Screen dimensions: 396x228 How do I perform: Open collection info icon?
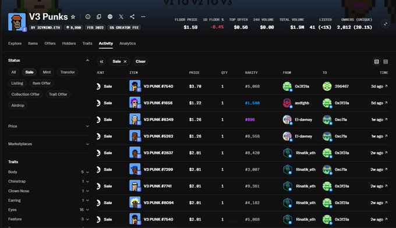point(88,17)
